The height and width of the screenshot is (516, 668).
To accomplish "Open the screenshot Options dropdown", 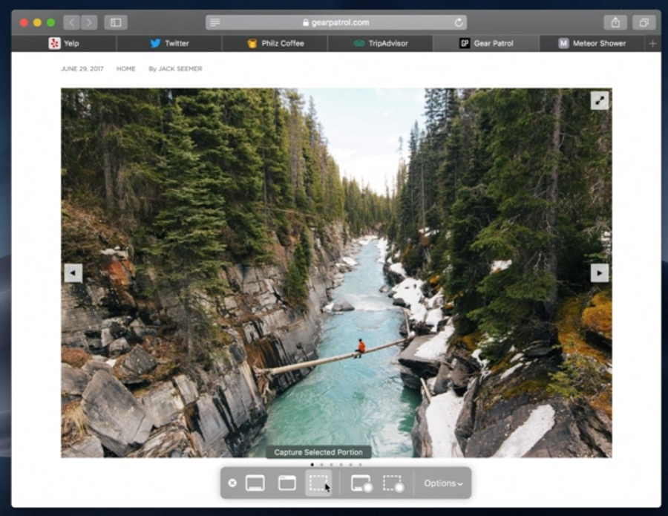I will tap(443, 483).
